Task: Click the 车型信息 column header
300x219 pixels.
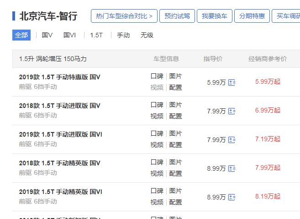Action: point(166,59)
